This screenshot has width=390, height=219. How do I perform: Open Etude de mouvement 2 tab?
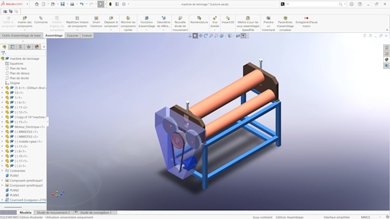[53, 213]
